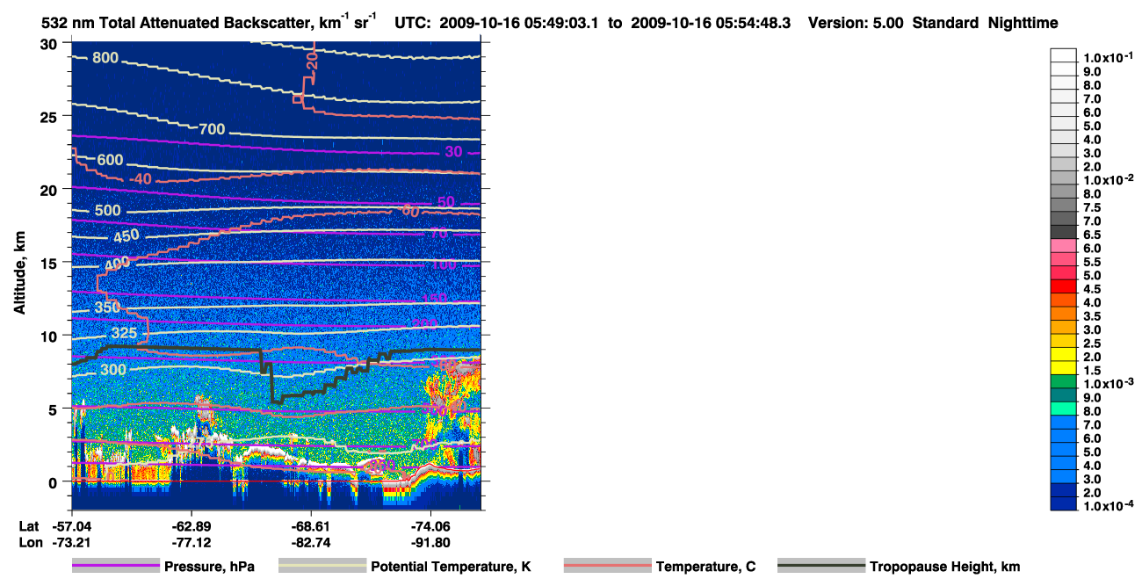Click the salmon temperature legend line sample
The image size is (1142, 586).
(608, 567)
